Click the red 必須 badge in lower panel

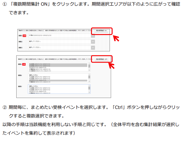pyautogui.click(x=24, y=64)
